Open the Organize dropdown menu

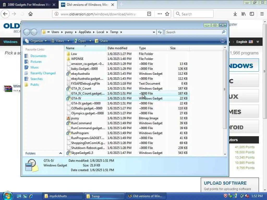(x=36, y=41)
